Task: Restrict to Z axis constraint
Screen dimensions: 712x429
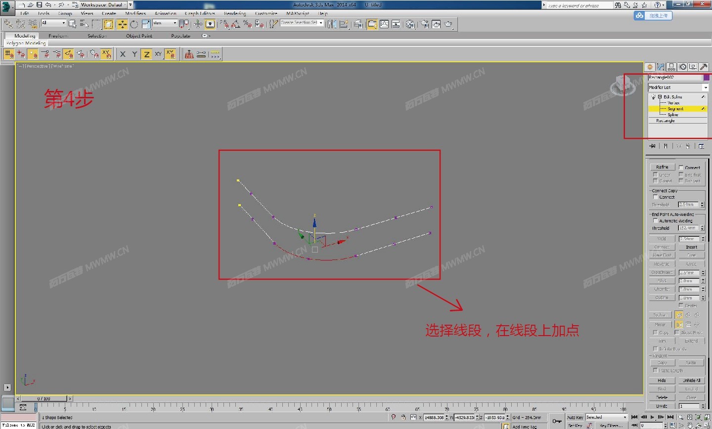Action: pos(146,54)
